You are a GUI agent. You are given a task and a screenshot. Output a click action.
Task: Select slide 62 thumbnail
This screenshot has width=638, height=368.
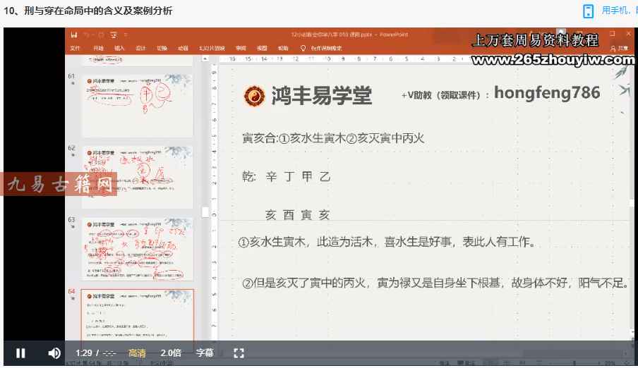click(x=137, y=176)
